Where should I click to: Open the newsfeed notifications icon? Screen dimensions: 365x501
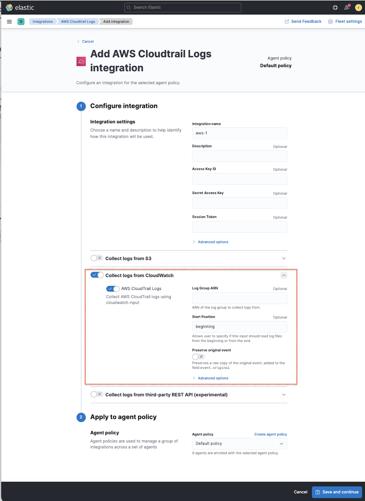coord(347,7)
